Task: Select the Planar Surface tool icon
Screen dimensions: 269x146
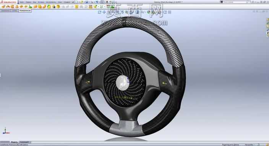Action: click(35, 7)
